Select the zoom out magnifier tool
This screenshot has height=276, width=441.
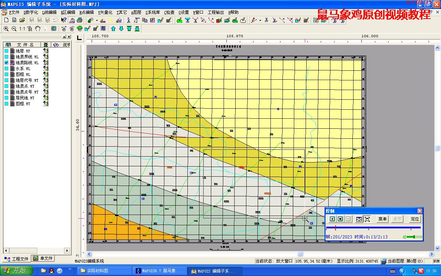tap(14, 29)
